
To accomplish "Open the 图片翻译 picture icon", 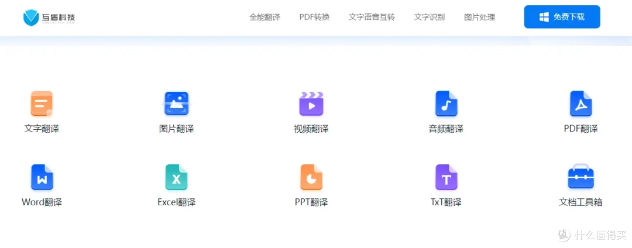I will (177, 104).
